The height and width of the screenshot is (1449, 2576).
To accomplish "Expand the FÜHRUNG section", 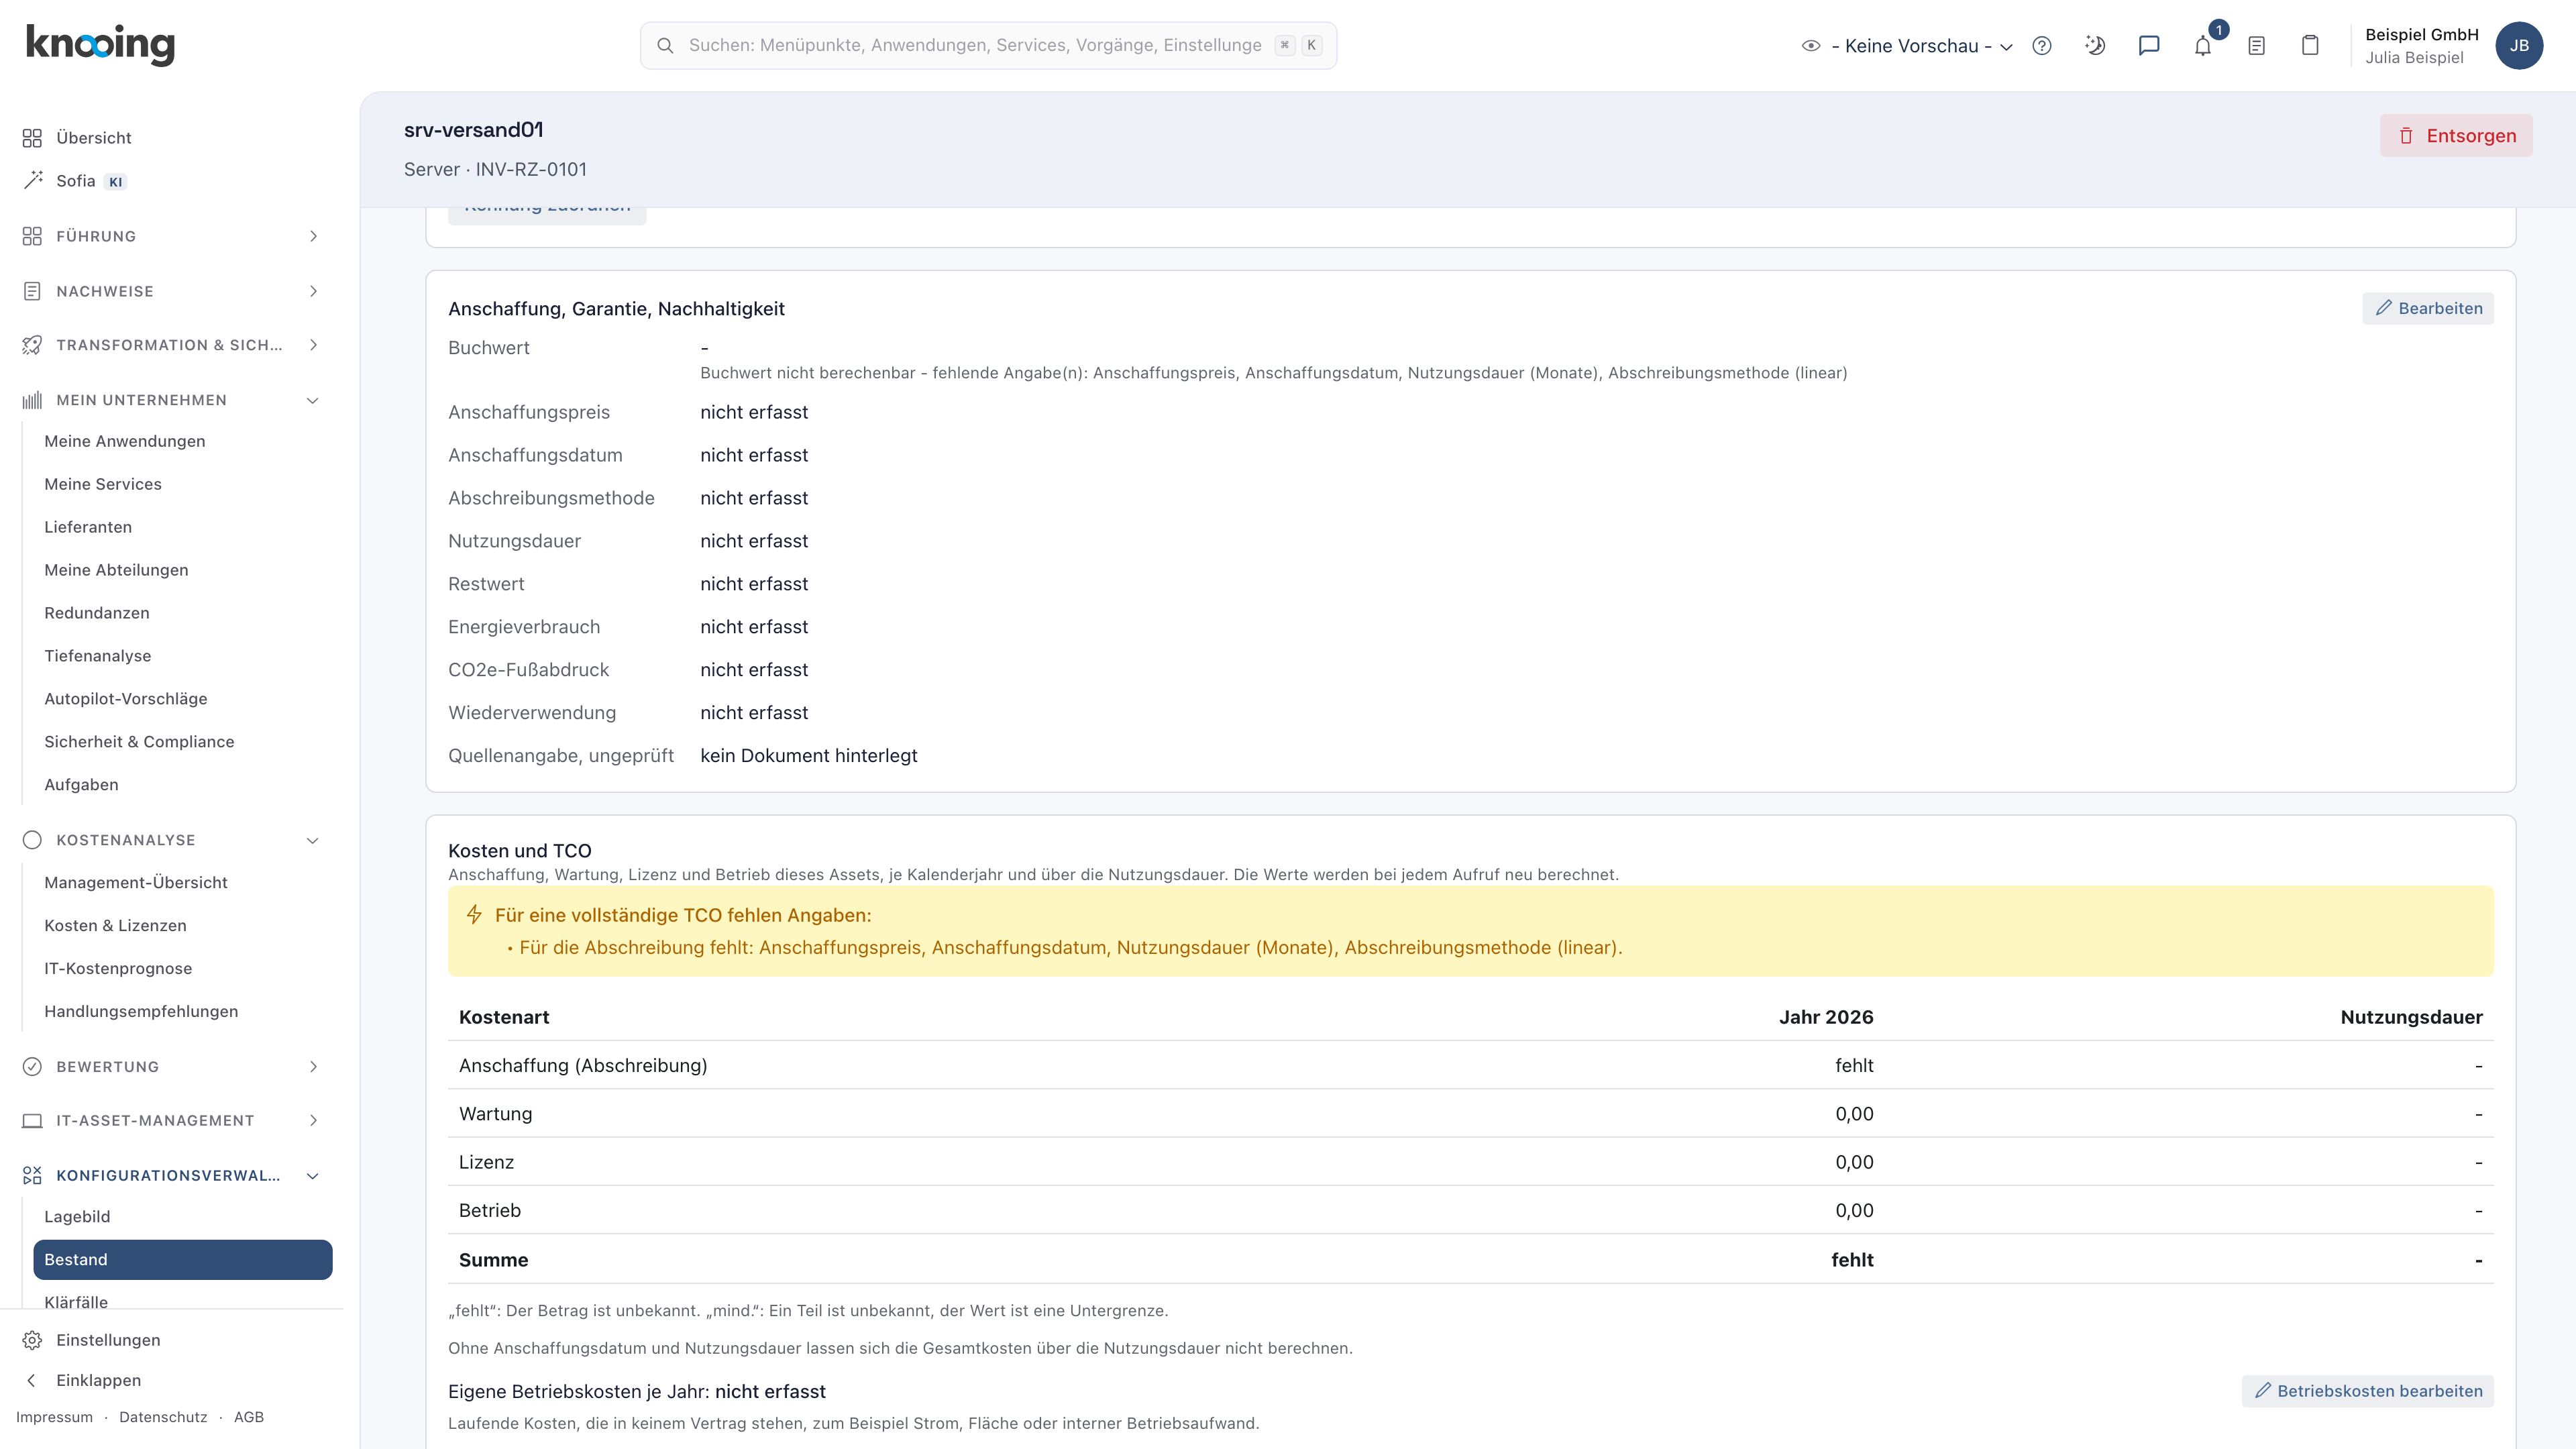I will [172, 236].
